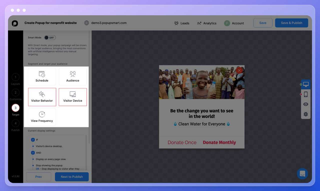Uncheck the AND condition checkbox
Image resolution: width=320 pixels, height=191 pixels.
[x=33, y=153]
